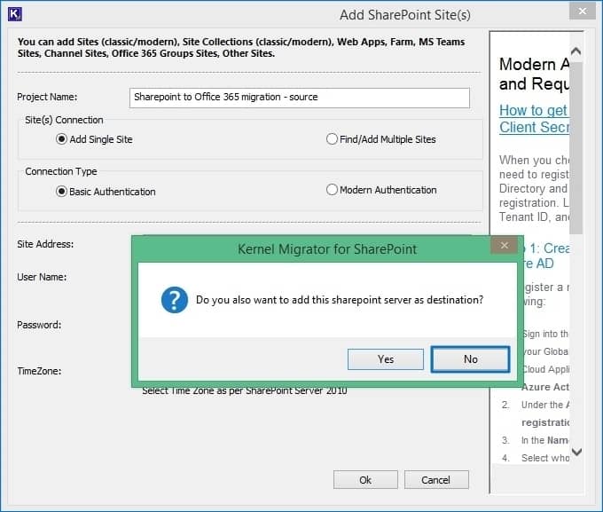The image size is (603, 512).
Task: Click the dialog question about destination server
Action: coord(340,300)
